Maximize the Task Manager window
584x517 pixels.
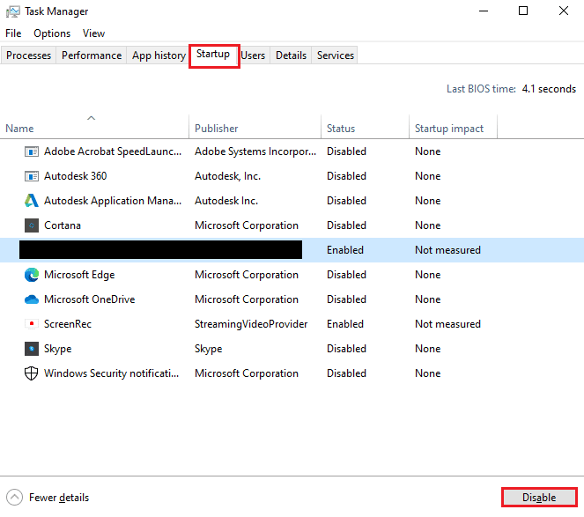[523, 11]
